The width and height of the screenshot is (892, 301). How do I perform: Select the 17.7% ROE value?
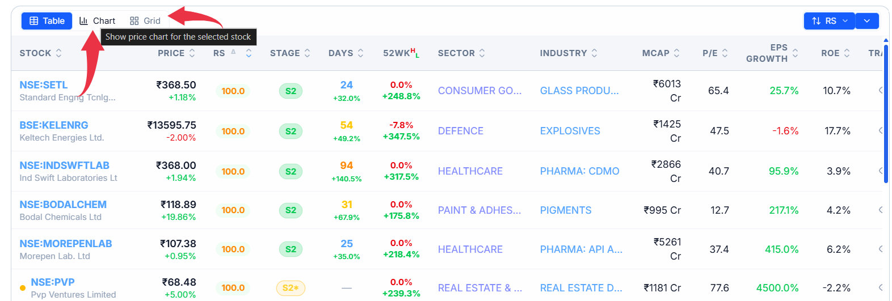(x=838, y=131)
